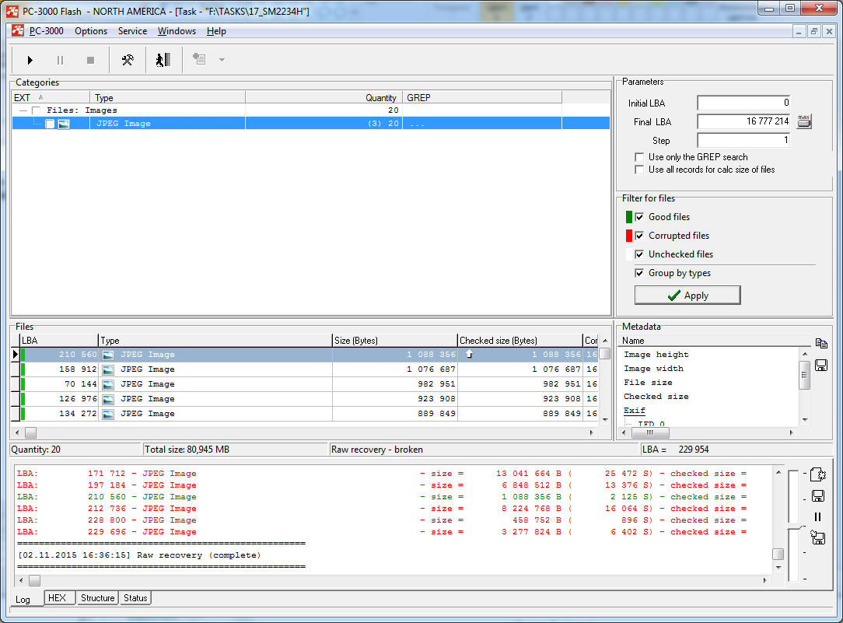Screen dimensions: 843x623
Task: Switch to the HEX tab
Action: [57, 598]
